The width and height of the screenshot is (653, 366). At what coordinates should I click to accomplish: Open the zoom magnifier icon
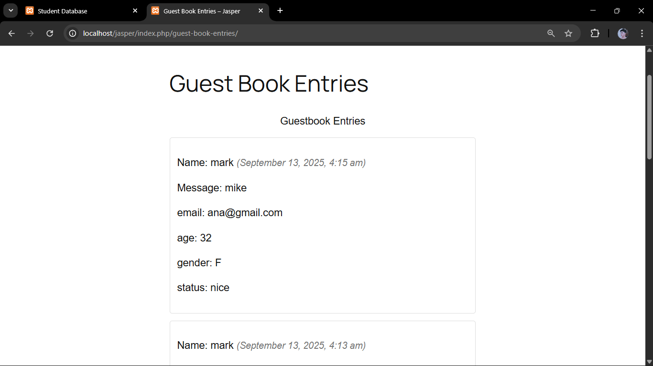[x=551, y=33]
